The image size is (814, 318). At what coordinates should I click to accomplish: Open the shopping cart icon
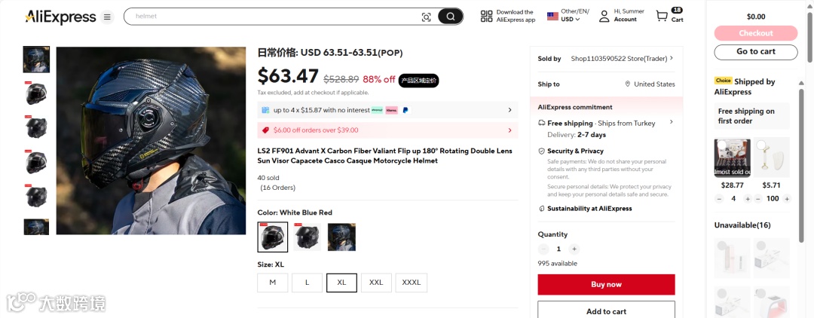(663, 16)
